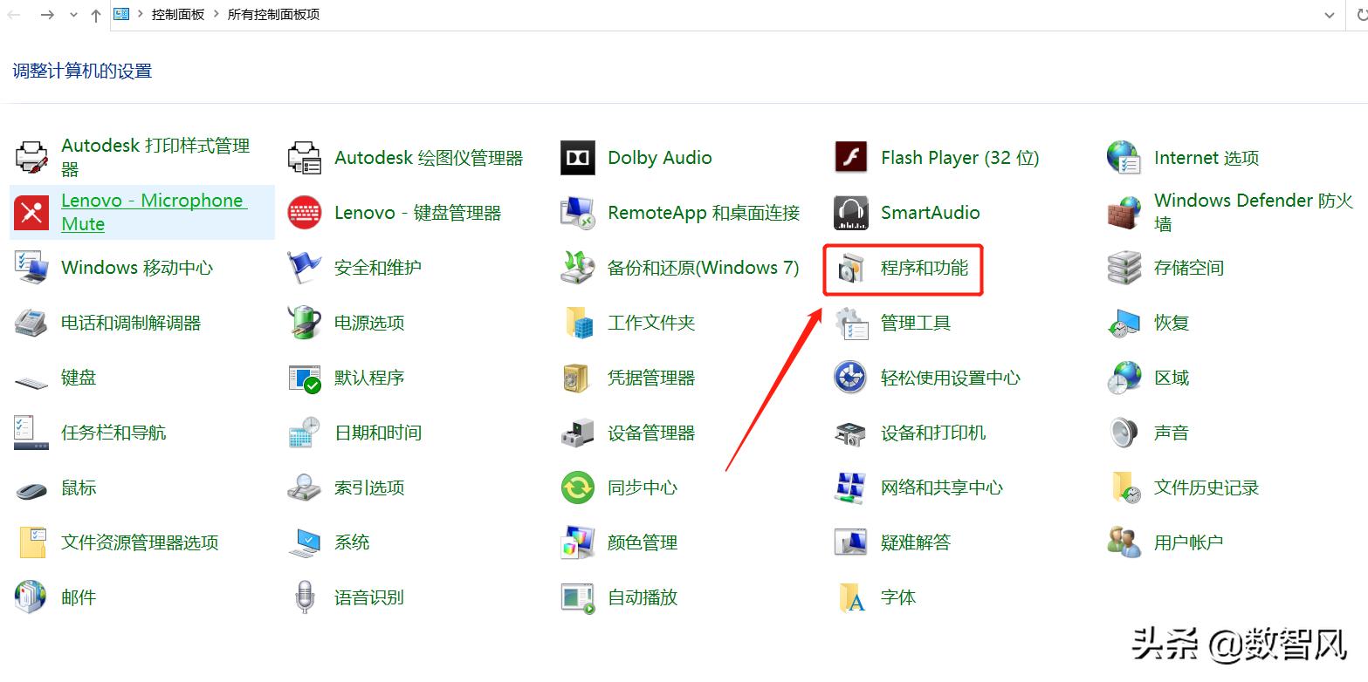Click the 默认程序 icon
Image resolution: width=1368 pixels, height=682 pixels.
coord(305,378)
